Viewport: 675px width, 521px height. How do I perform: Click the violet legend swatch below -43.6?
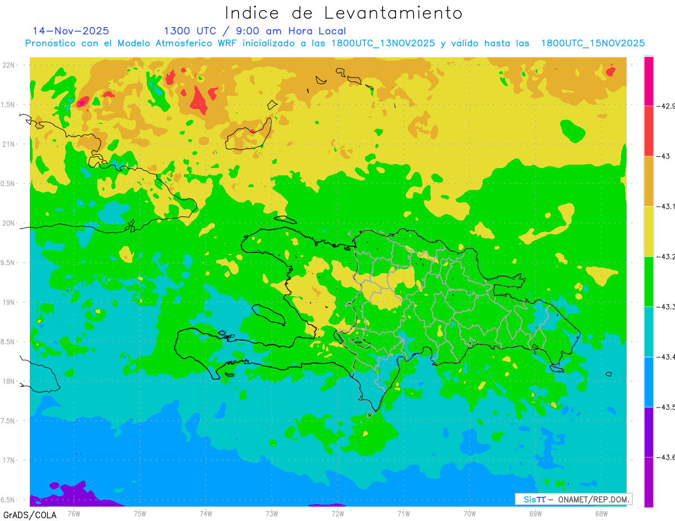tap(649, 482)
